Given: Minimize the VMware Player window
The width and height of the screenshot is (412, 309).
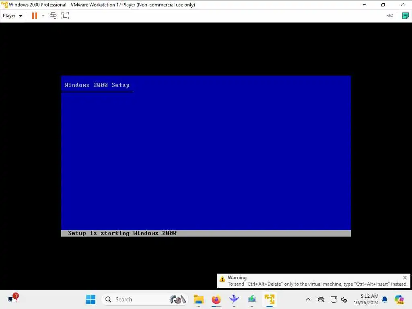Looking at the screenshot, I should (364, 5).
